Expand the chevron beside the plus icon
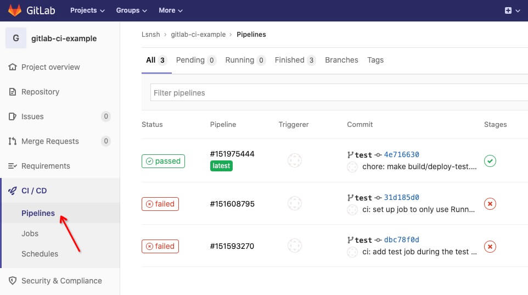This screenshot has height=295, width=528. (518, 11)
